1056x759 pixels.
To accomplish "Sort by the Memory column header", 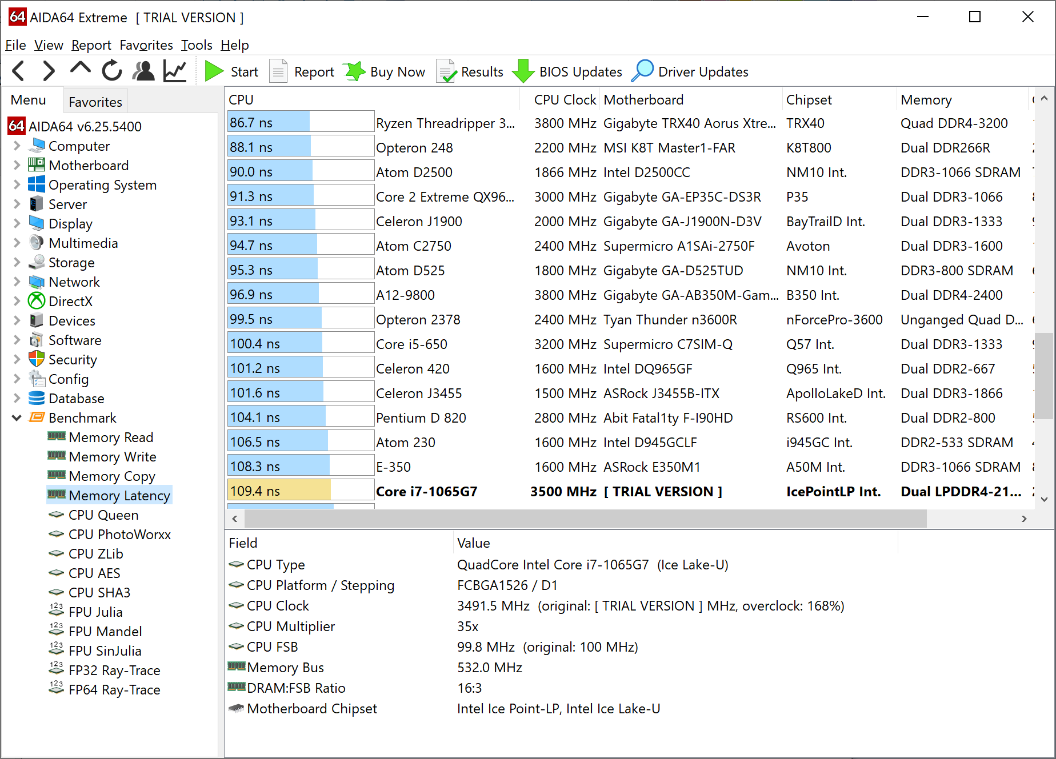I will (963, 100).
